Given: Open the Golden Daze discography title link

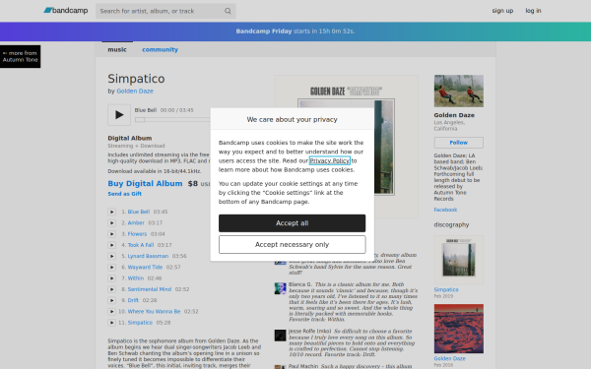Looking at the screenshot, I should (x=450, y=359).
